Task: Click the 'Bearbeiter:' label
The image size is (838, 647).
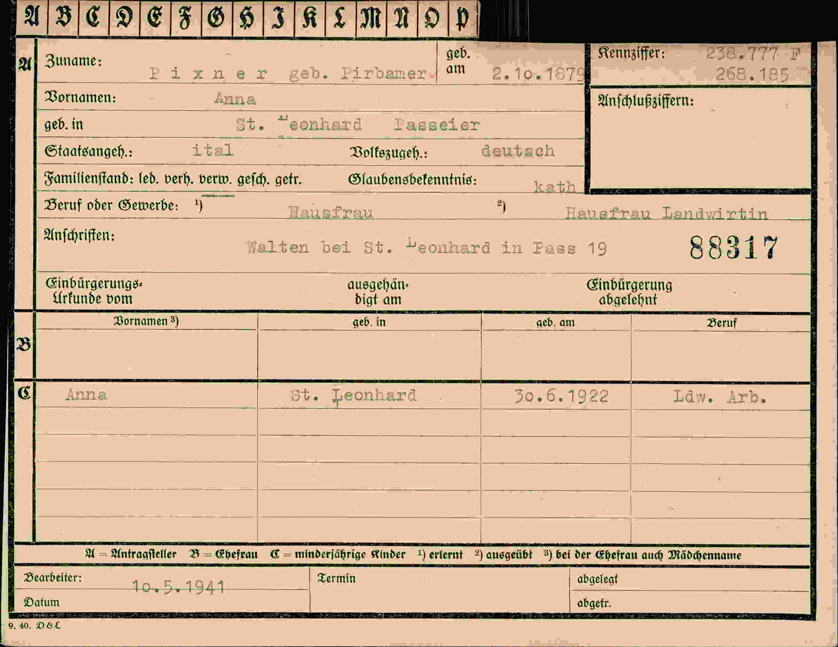Action: coord(53,577)
